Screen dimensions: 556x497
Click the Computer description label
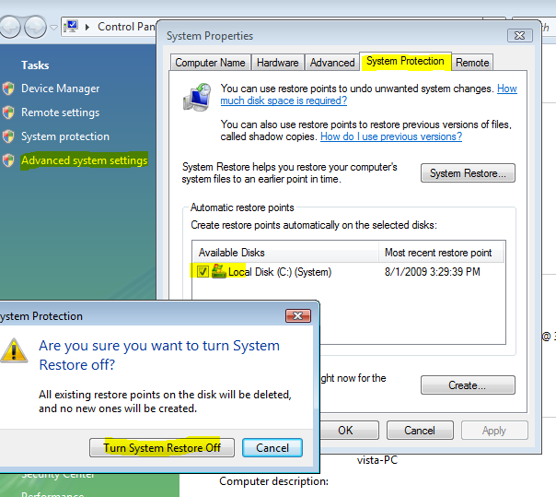(273, 481)
